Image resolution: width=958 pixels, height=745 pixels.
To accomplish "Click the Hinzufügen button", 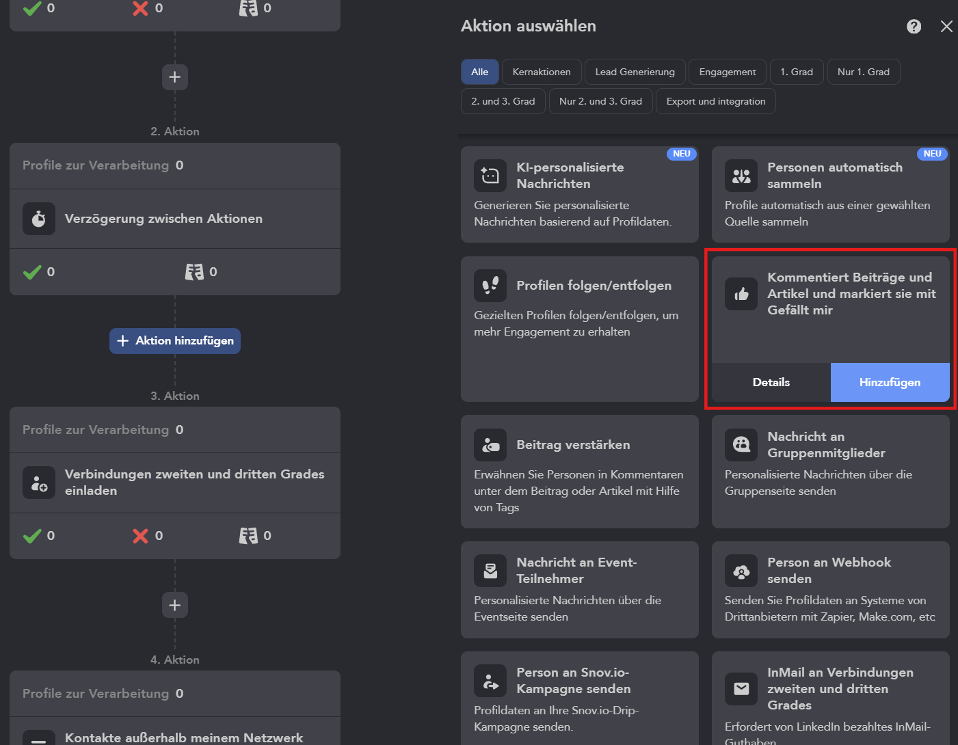I will click(890, 382).
